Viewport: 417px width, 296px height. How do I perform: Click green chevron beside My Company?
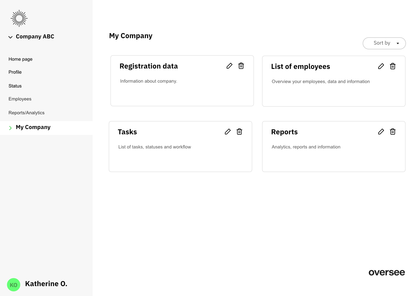point(10,128)
